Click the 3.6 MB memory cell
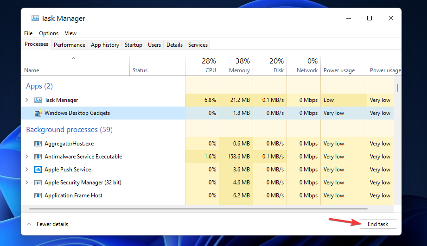 pyautogui.click(x=236, y=169)
